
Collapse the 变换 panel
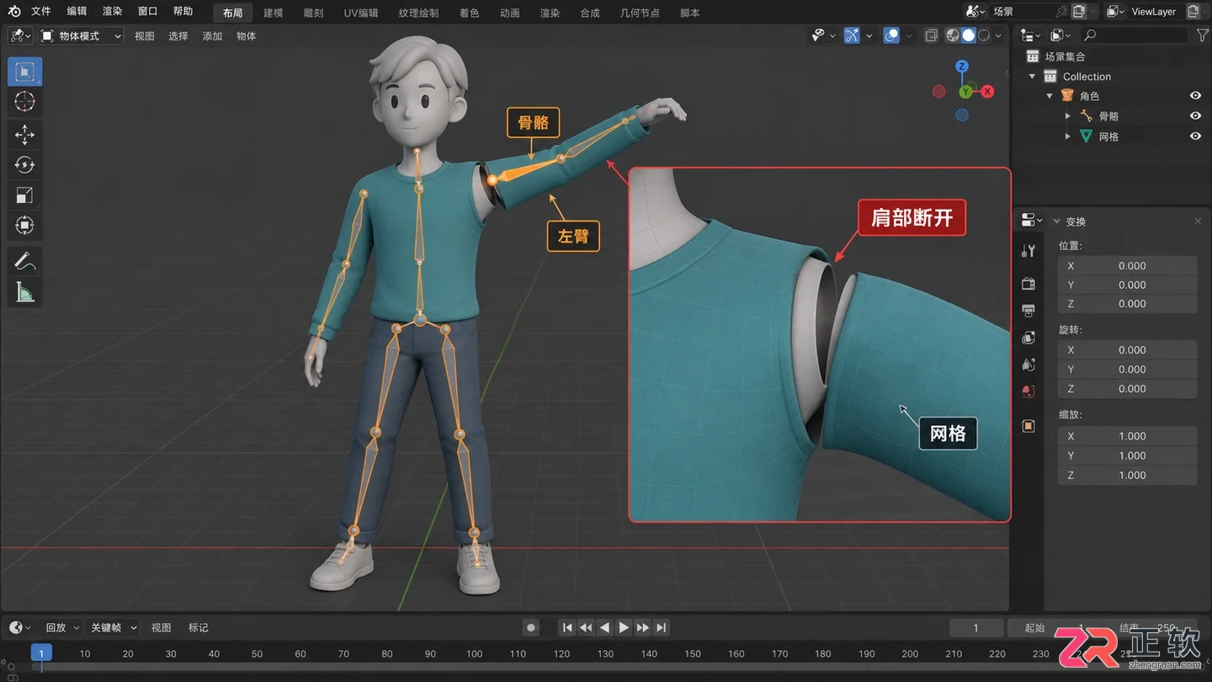coord(1057,221)
